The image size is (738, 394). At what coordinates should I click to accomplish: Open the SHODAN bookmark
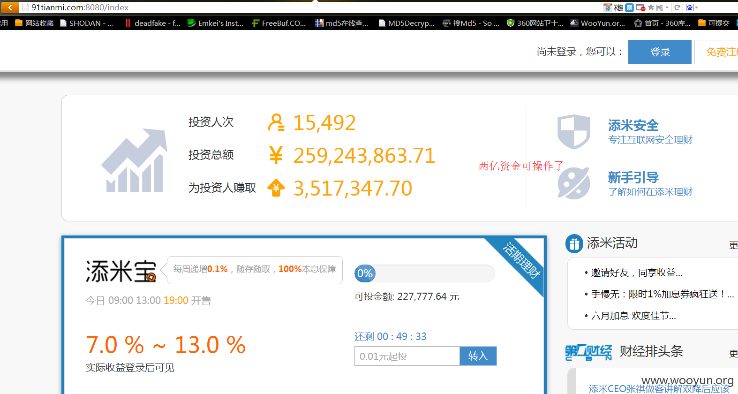[87, 23]
